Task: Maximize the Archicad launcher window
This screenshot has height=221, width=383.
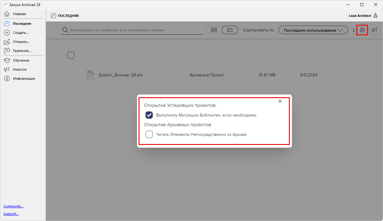Action: (362, 5)
